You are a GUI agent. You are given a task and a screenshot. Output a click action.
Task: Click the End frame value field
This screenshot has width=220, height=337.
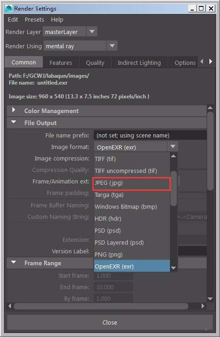[x=113, y=287]
